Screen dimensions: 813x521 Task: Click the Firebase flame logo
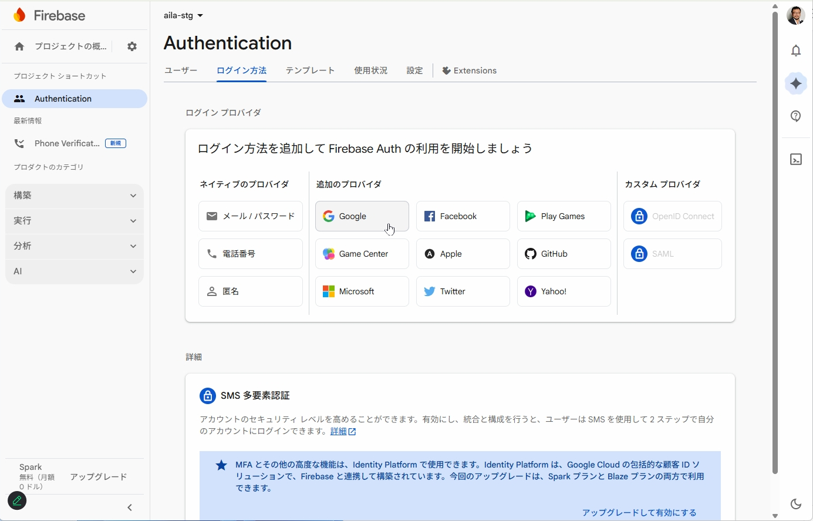click(19, 15)
